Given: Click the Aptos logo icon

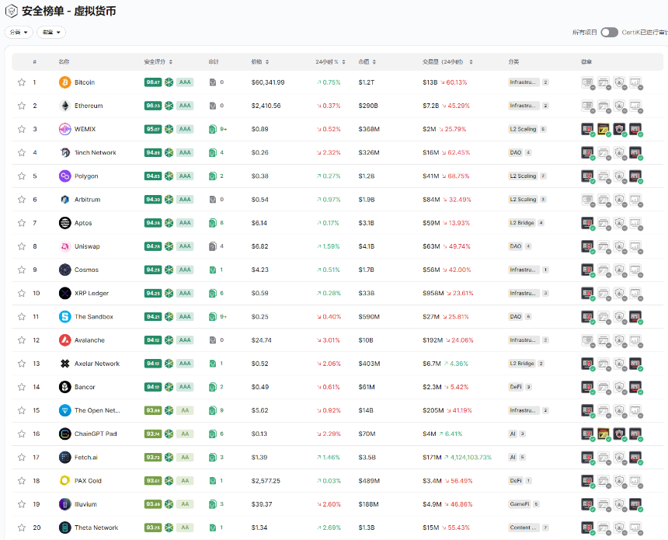Looking at the screenshot, I should click(x=64, y=223).
